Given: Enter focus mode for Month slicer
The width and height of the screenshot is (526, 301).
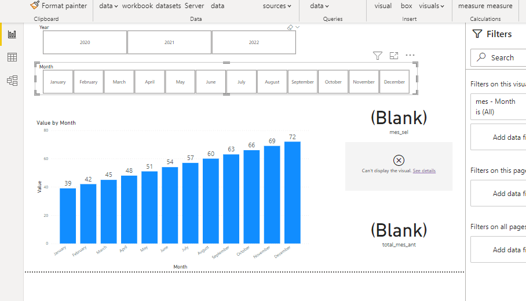Looking at the screenshot, I should (x=394, y=56).
